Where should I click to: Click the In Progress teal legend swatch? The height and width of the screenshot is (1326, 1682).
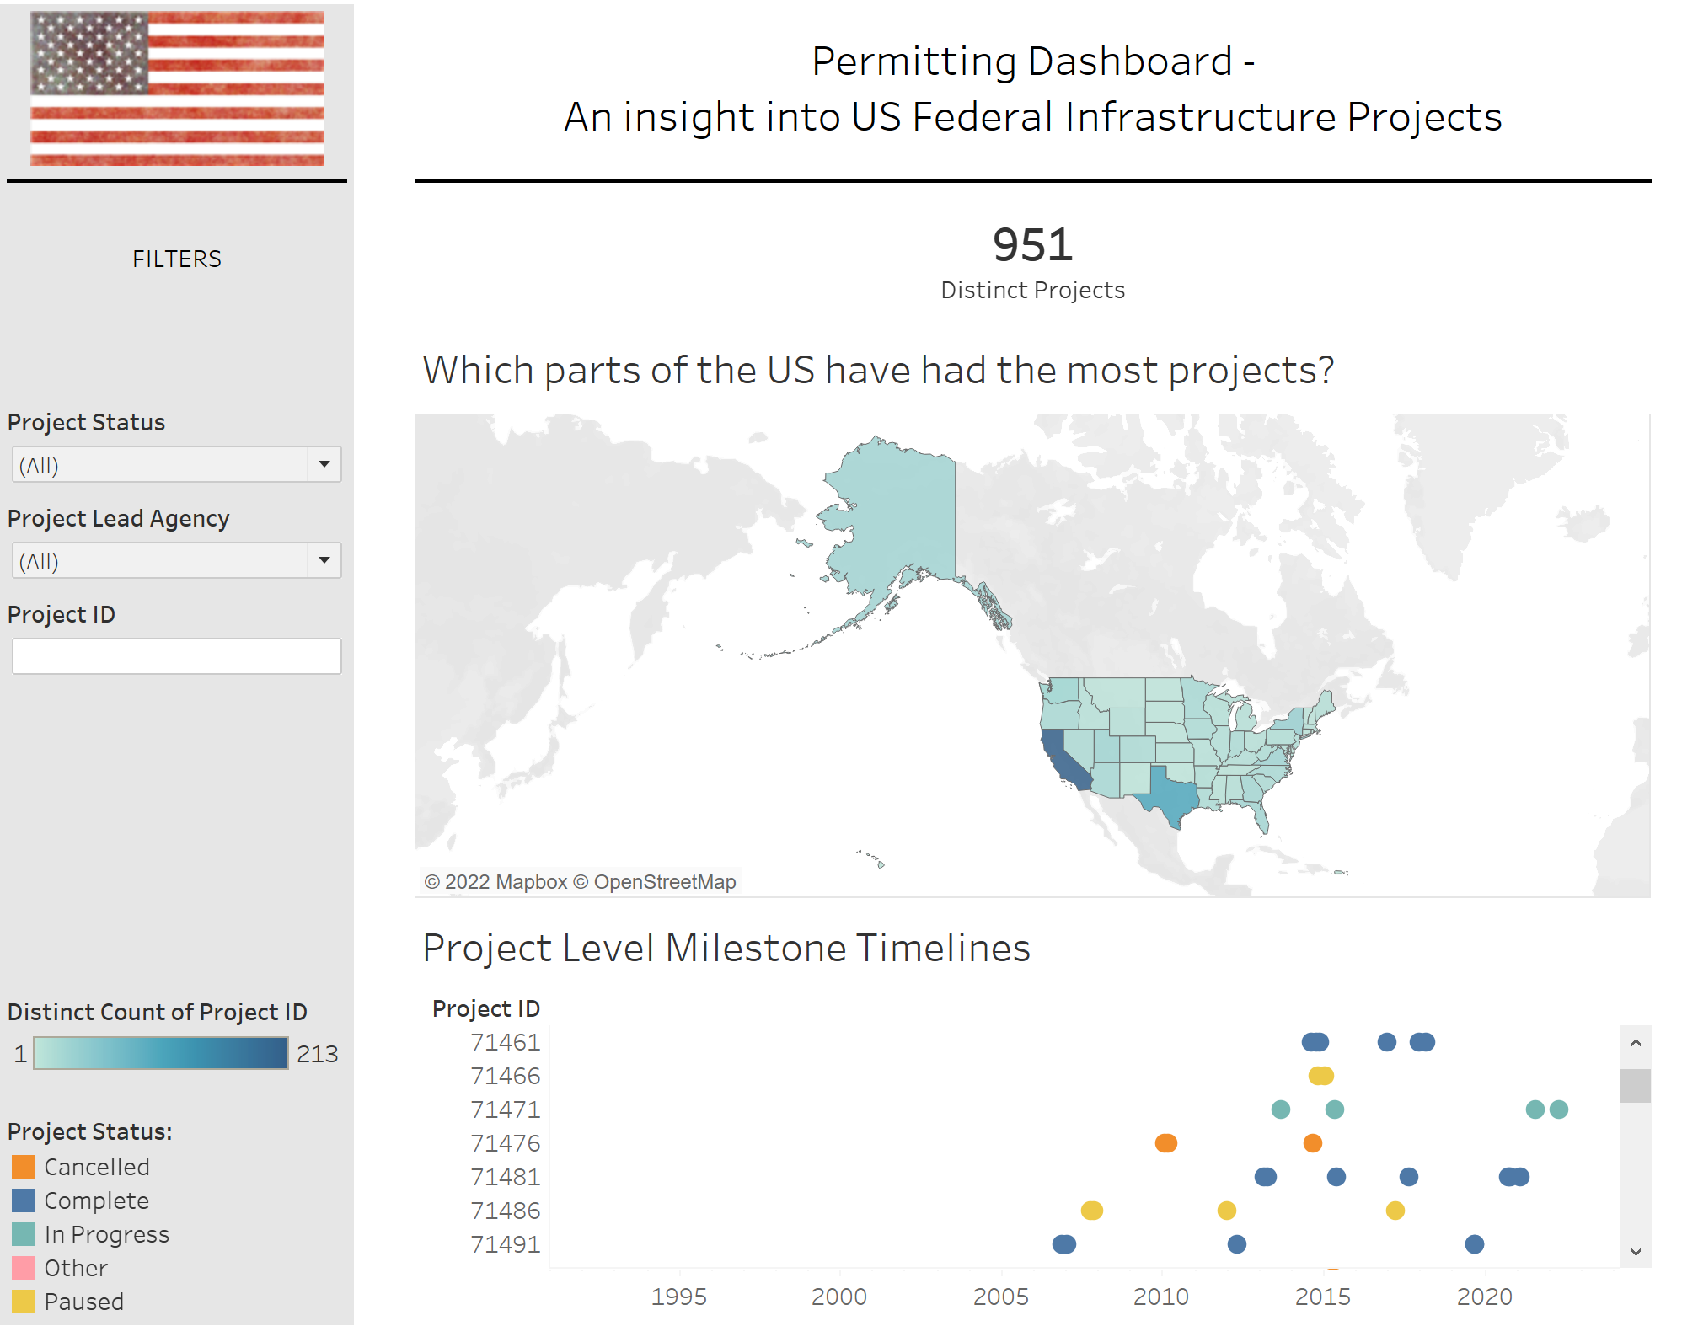click(24, 1234)
